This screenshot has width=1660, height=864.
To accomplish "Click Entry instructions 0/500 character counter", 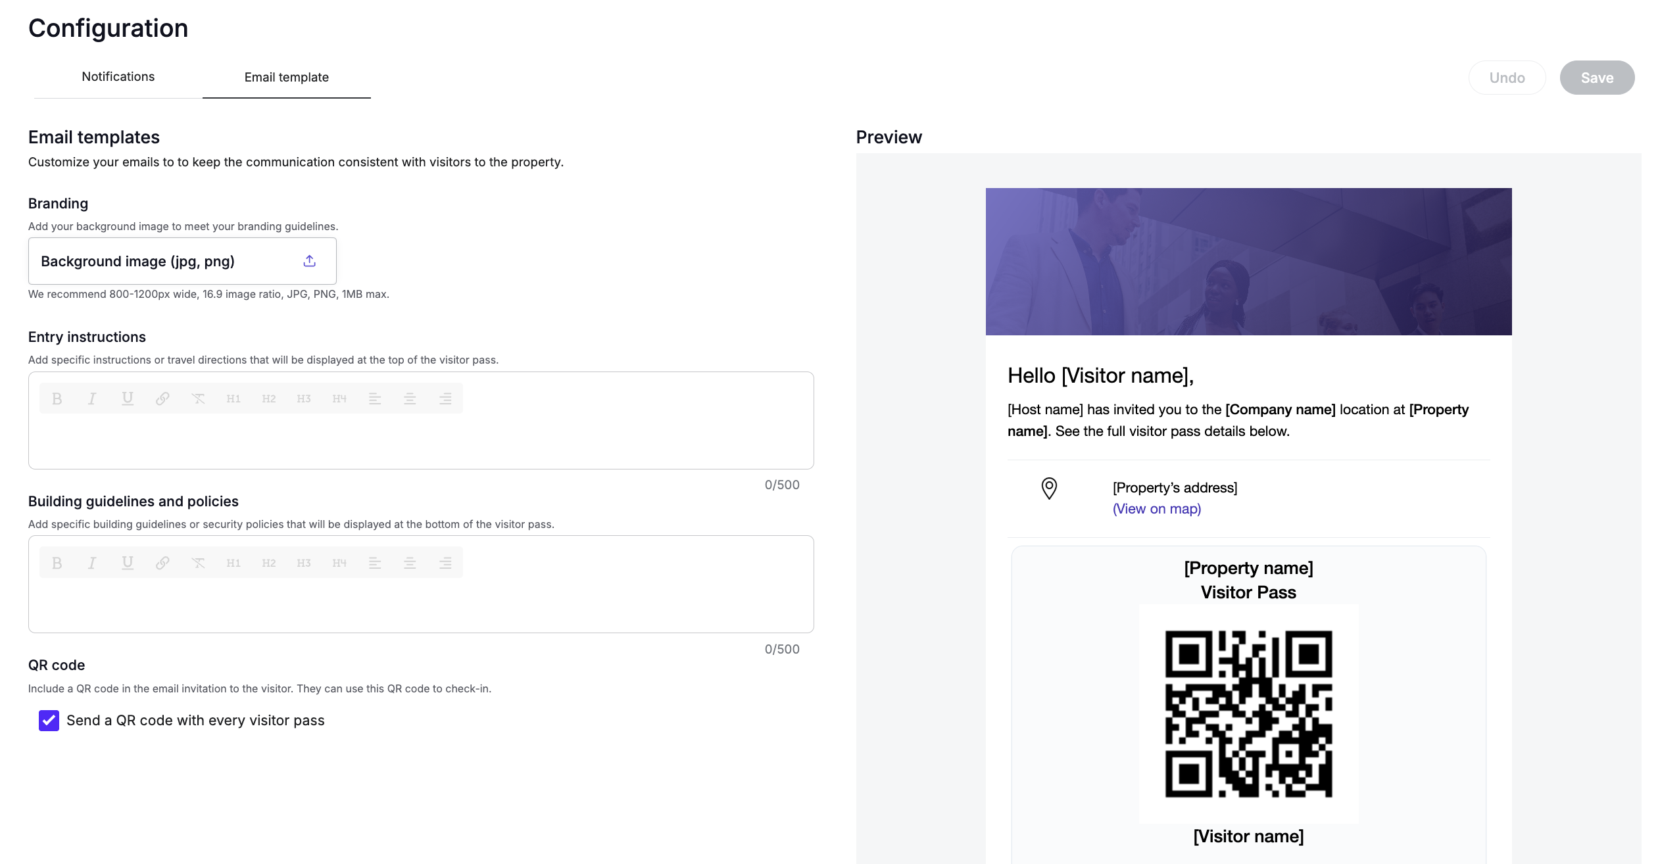I will [782, 485].
